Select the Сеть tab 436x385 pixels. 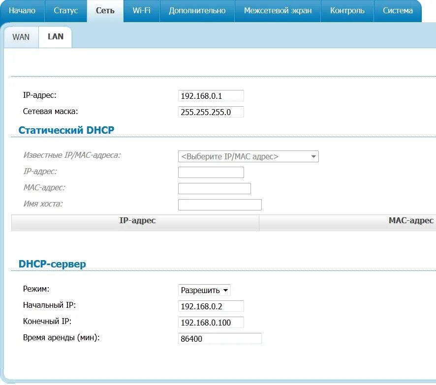105,11
